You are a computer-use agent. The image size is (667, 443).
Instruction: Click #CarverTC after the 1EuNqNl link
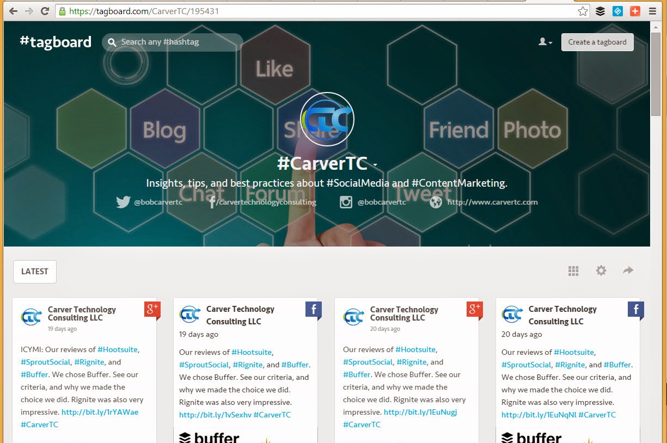597,415
